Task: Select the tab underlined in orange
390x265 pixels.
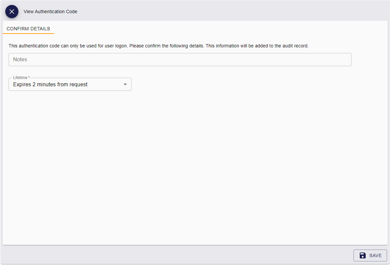Action: 28,29
